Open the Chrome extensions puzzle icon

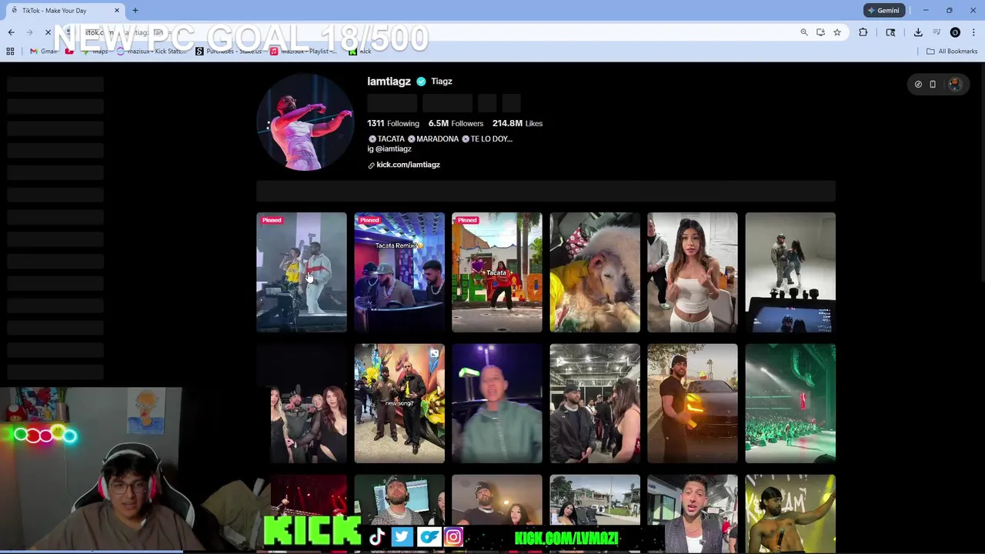(x=863, y=32)
